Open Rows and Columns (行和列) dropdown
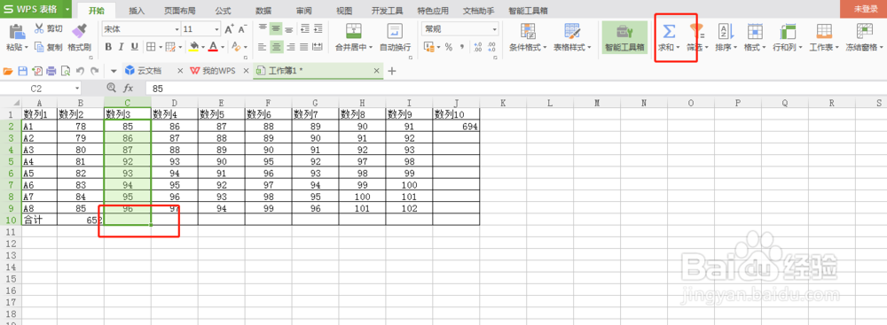 788,38
